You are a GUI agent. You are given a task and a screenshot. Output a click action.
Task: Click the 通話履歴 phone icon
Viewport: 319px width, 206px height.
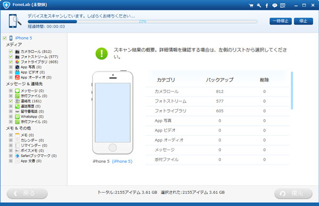point(18,106)
